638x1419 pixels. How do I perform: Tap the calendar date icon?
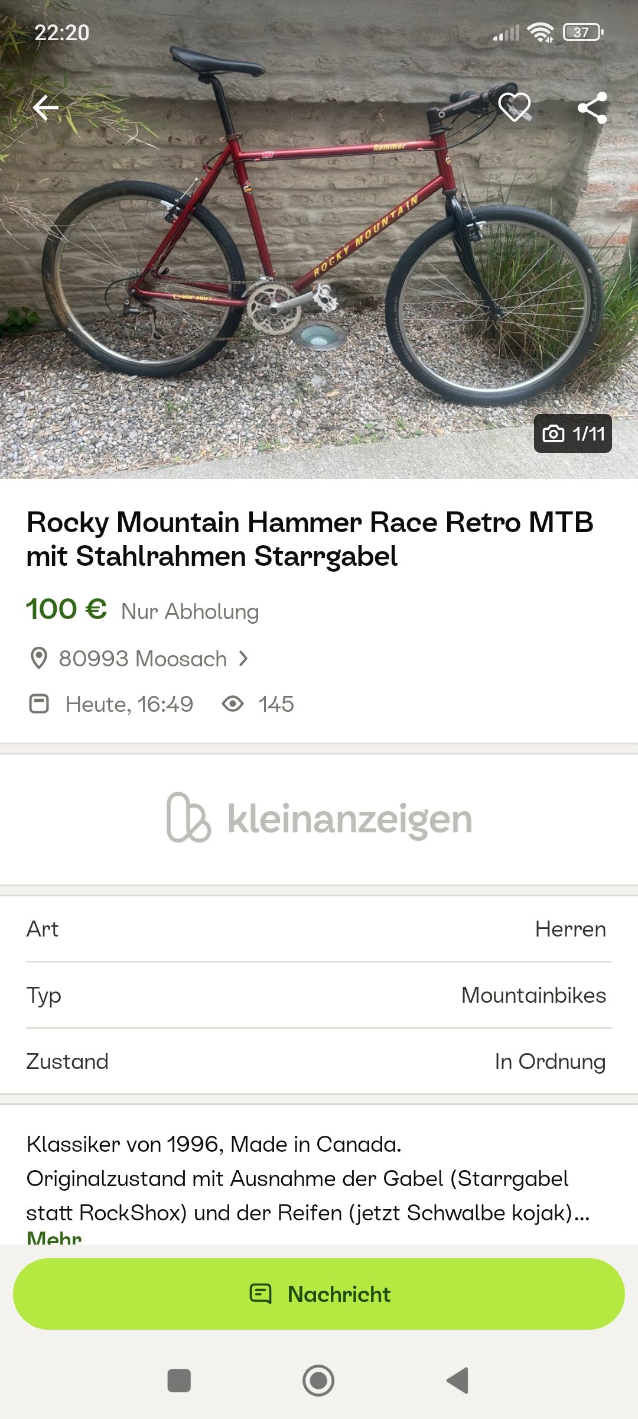click(39, 704)
